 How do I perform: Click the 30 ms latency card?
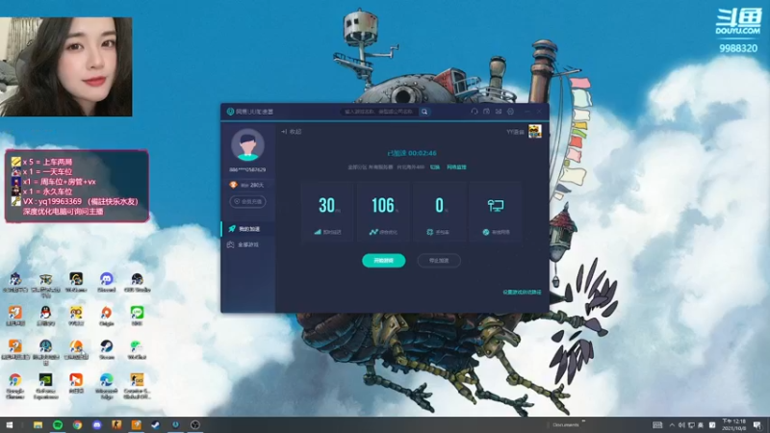point(327,213)
